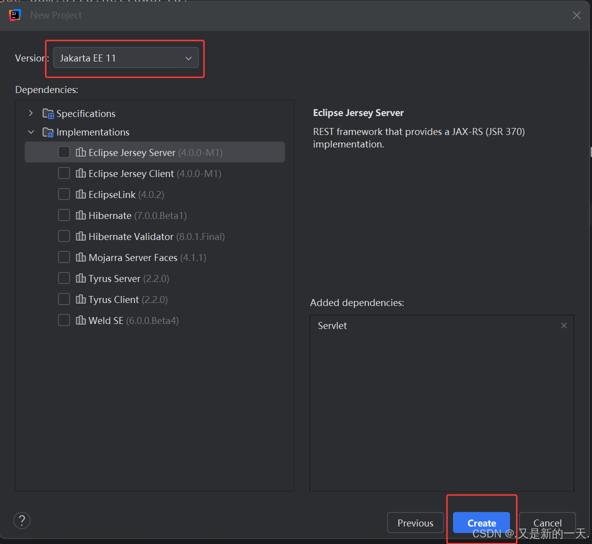Viewport: 592px width, 544px height.
Task: Click the Weld SE library icon
Action: point(81,320)
